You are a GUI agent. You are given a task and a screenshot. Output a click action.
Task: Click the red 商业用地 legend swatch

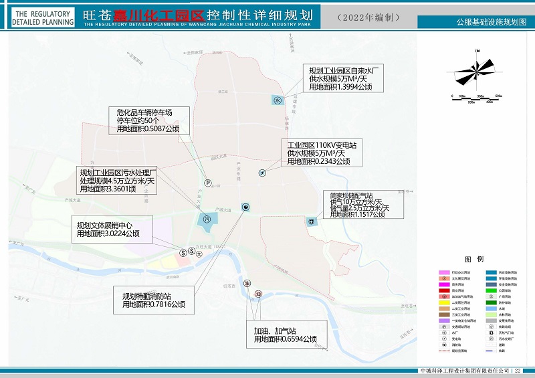pos(443,290)
